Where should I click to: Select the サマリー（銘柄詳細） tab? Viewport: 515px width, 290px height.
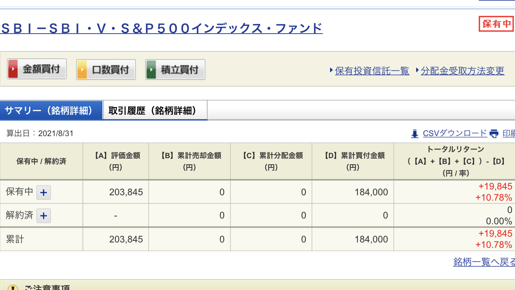51,111
